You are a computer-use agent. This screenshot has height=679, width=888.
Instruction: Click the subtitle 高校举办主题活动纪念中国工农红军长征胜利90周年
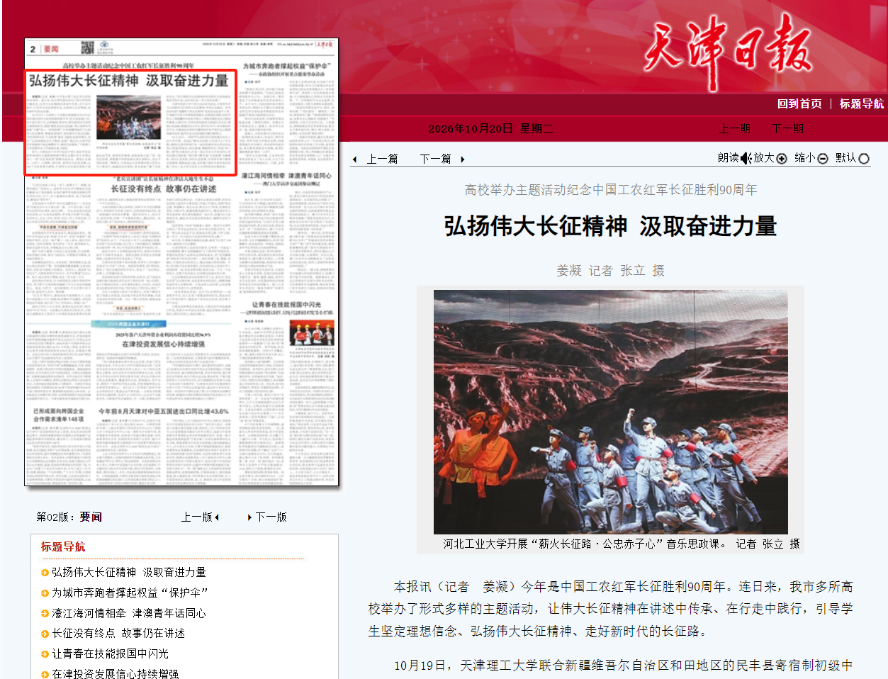coord(611,189)
